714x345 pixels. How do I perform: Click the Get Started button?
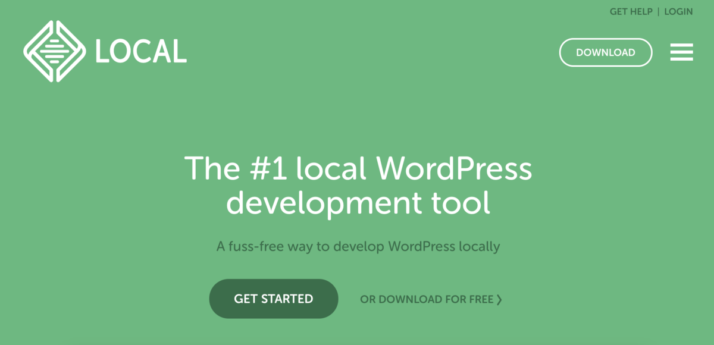[x=274, y=299]
